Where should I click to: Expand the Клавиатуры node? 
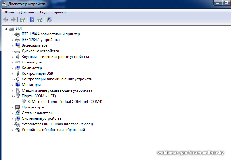(12, 62)
